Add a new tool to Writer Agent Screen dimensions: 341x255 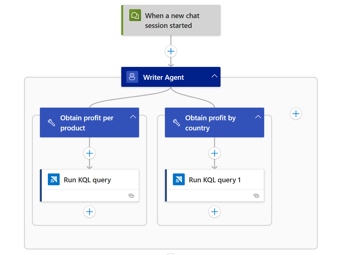point(296,114)
